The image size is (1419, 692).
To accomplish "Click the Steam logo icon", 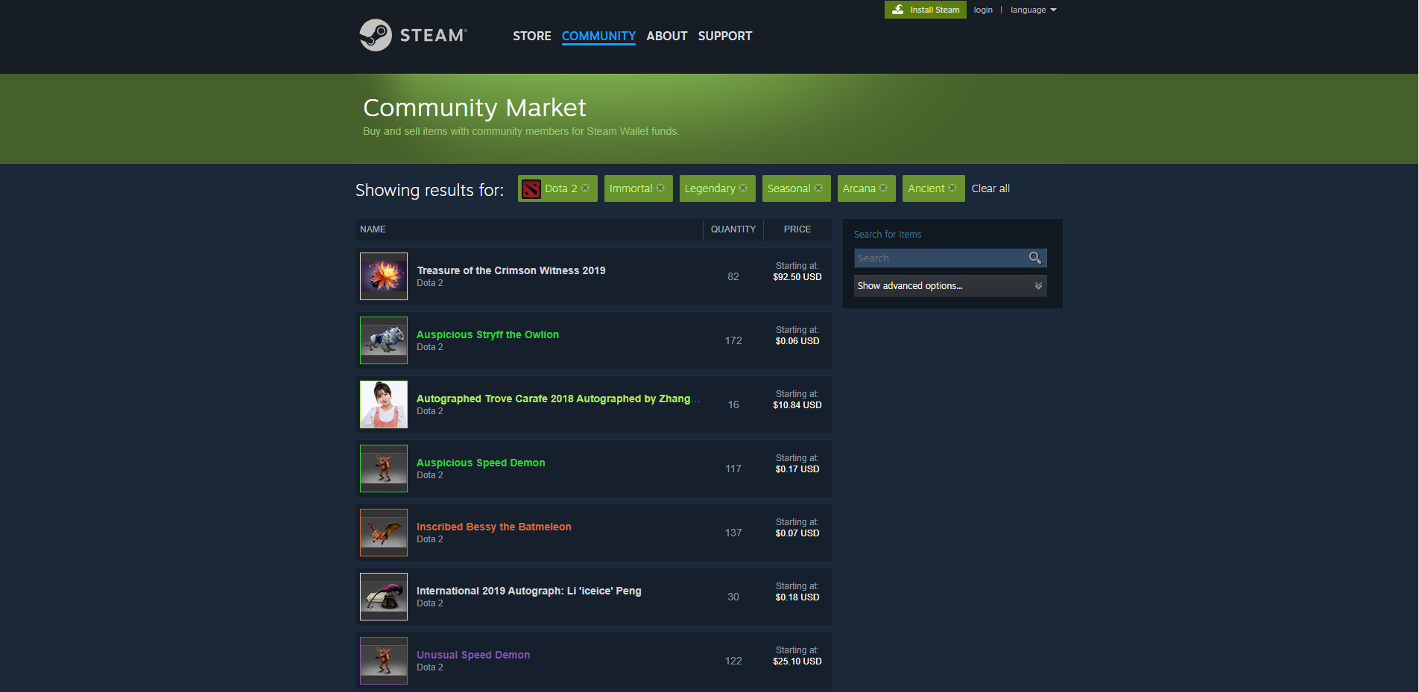I will point(376,35).
